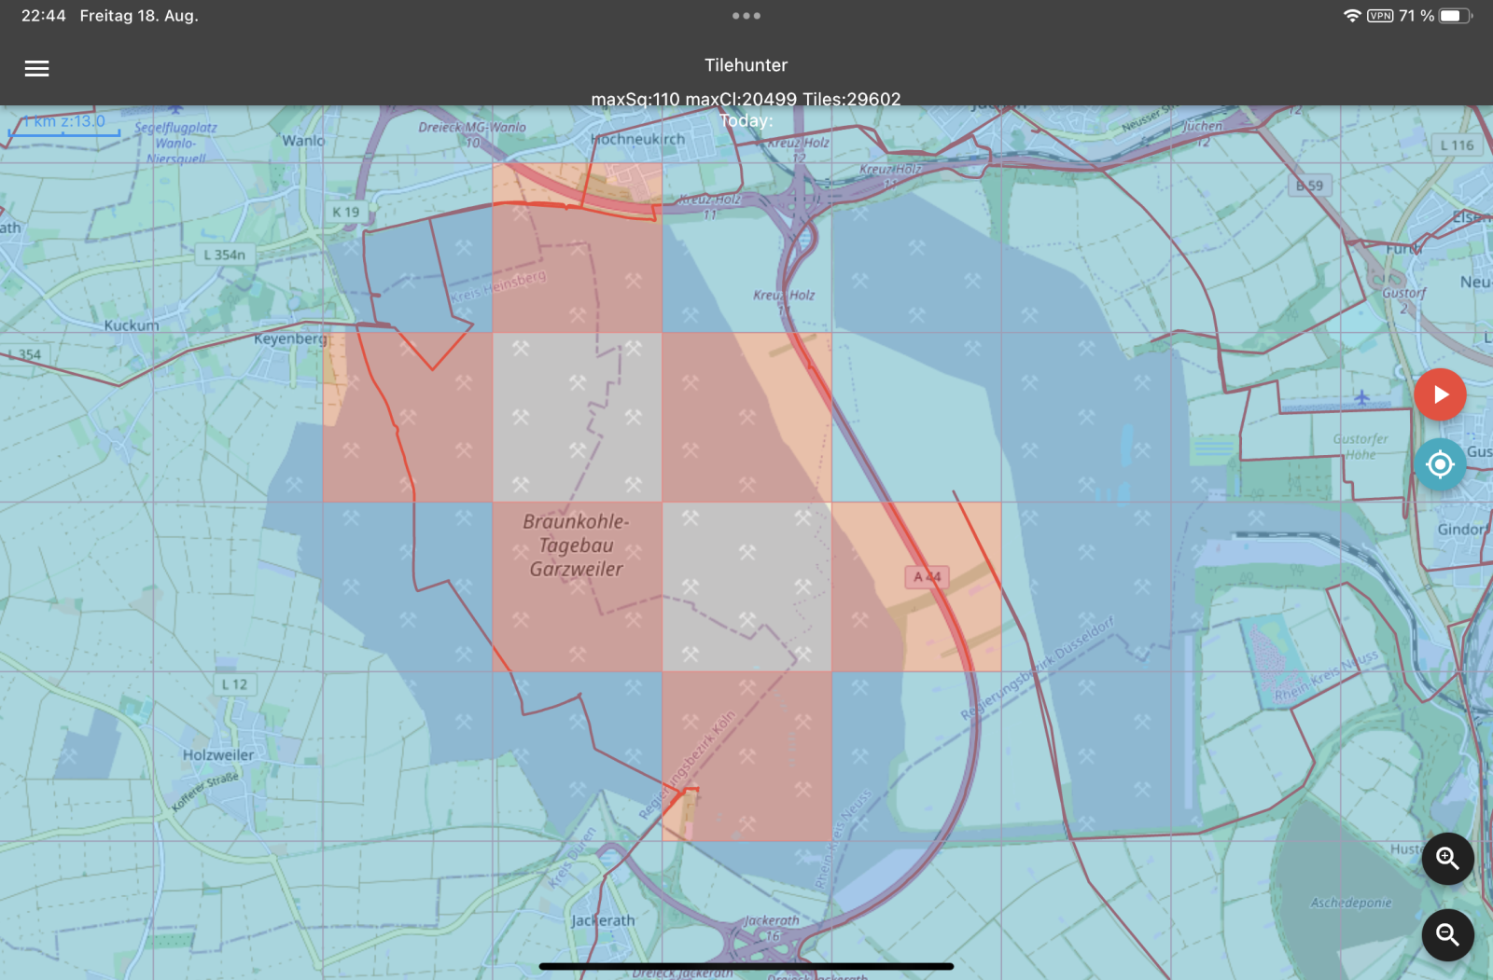Tap the battery icon
The height and width of the screenshot is (980, 1493).
pyautogui.click(x=1455, y=16)
